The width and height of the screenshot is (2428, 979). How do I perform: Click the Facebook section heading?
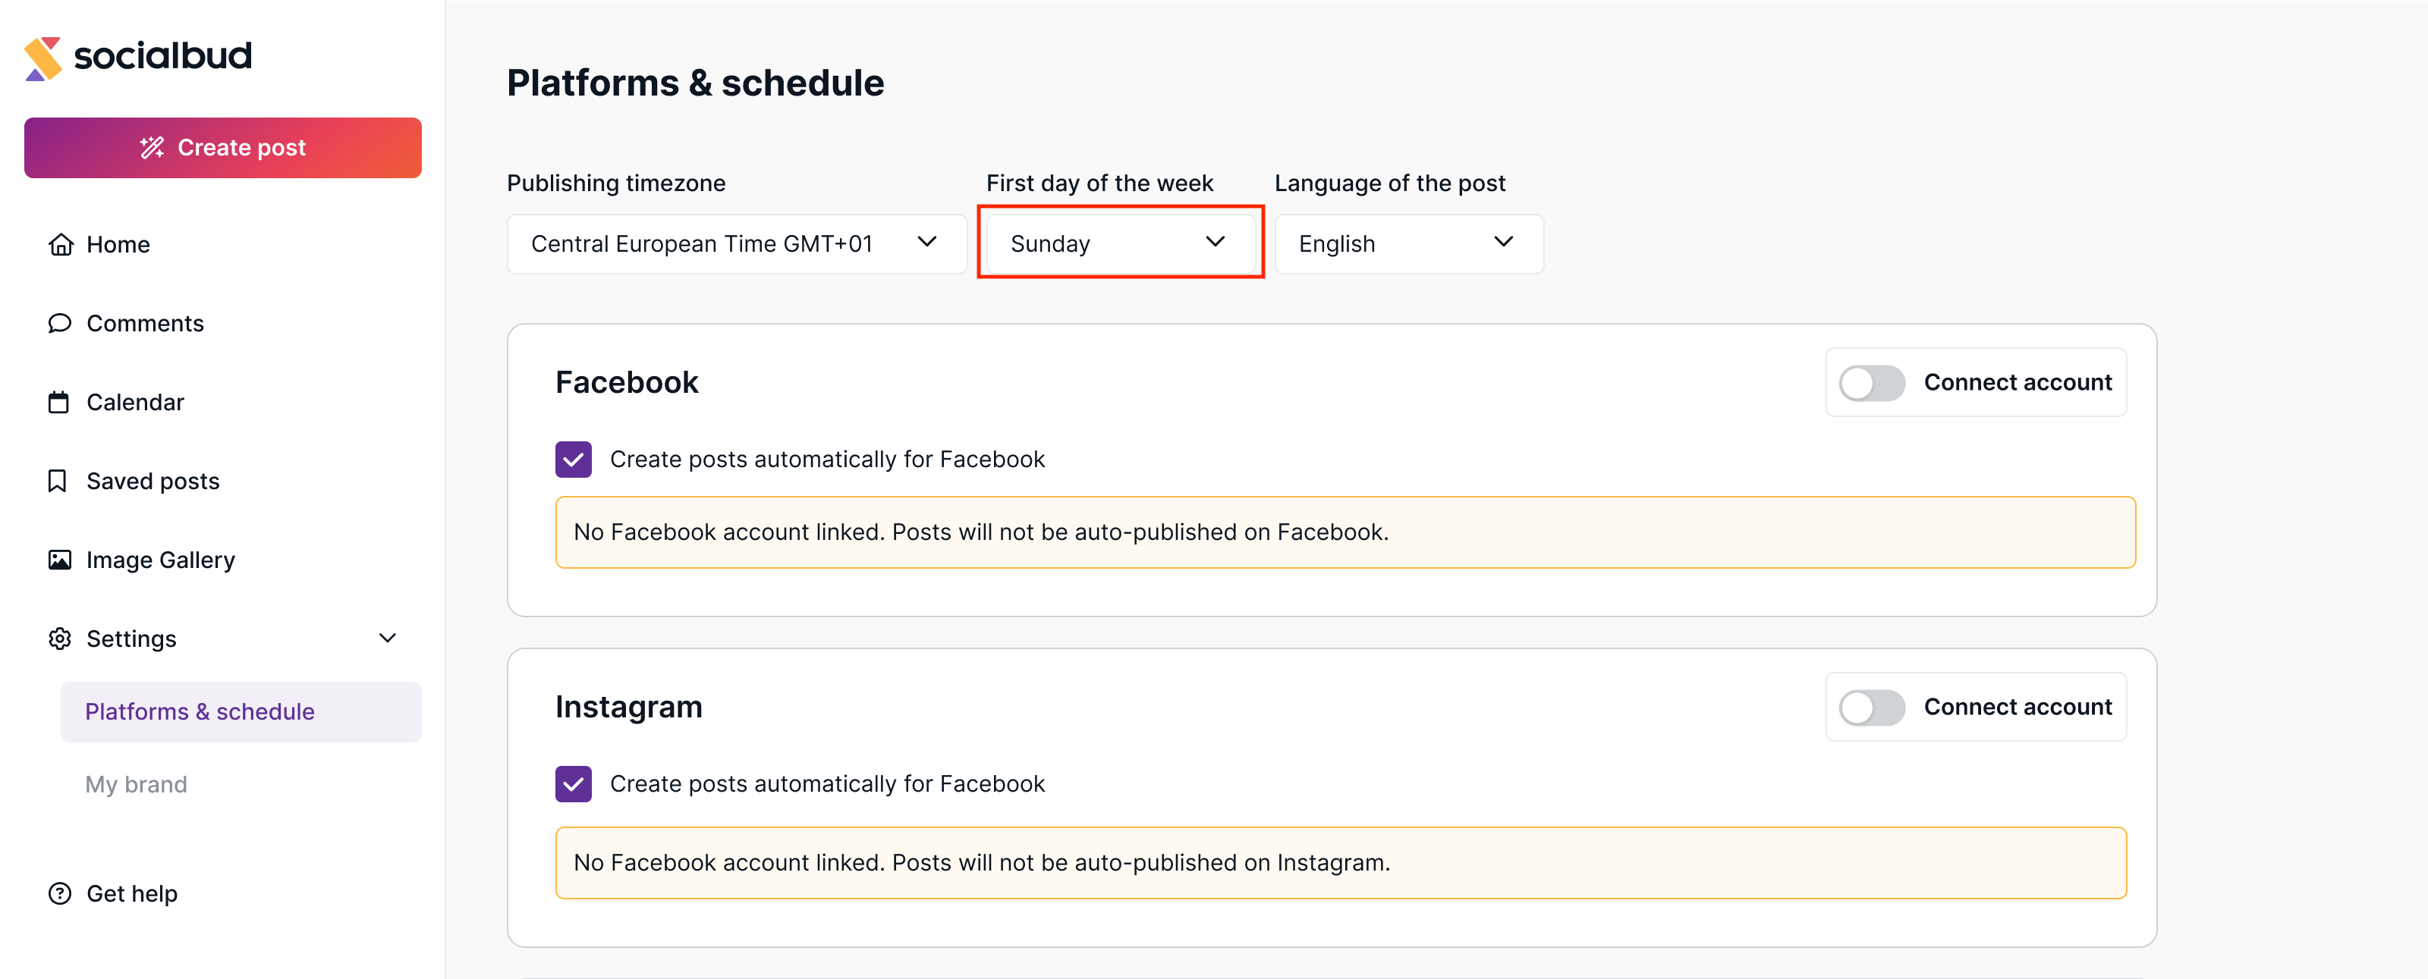(x=627, y=382)
